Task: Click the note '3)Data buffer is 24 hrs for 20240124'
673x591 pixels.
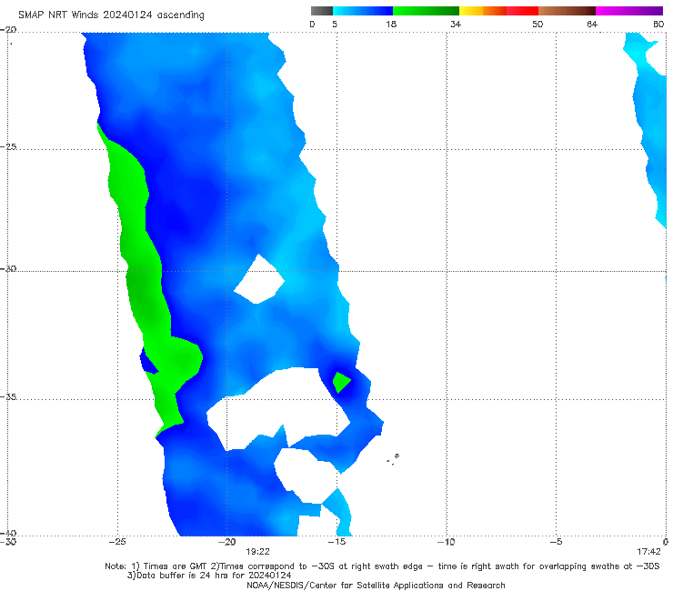Action: pos(209,576)
